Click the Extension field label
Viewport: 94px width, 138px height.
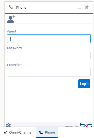point(15,65)
